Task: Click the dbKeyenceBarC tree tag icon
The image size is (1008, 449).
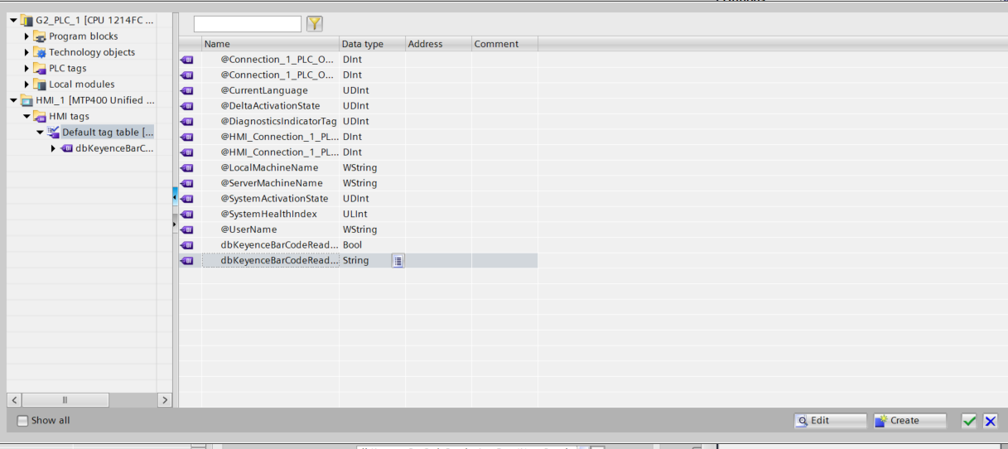Action: pos(66,148)
